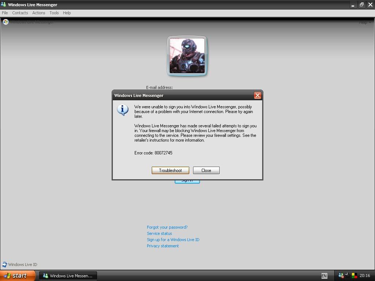Image resolution: width=375 pixels, height=281 pixels.
Task: Click the star-shaped tray icon
Action: 348,276
